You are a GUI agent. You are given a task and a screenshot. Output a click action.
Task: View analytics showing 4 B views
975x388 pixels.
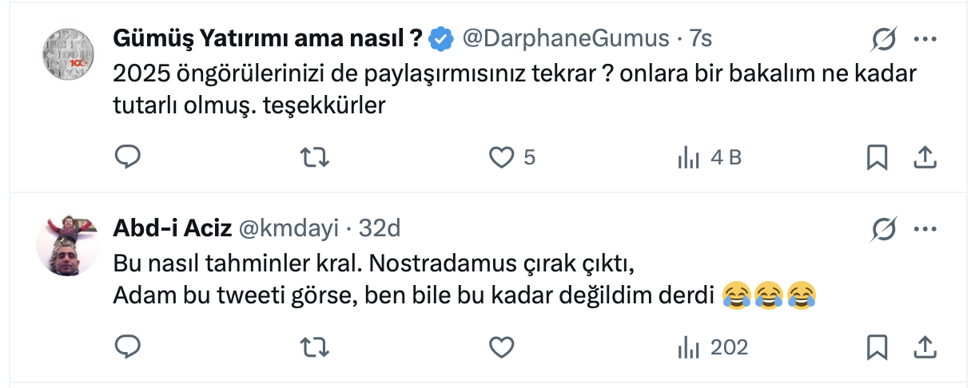click(x=710, y=158)
